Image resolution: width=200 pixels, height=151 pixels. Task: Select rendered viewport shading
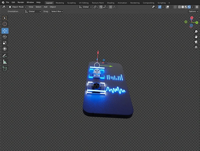pos(189,7)
